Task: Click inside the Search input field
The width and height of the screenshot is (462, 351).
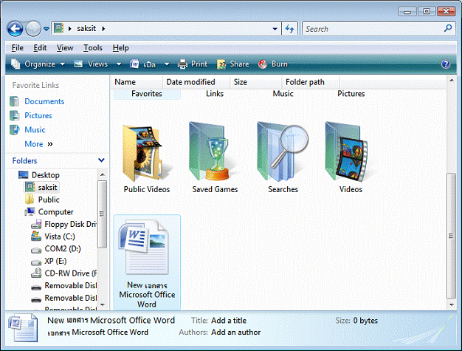Action: 373,29
